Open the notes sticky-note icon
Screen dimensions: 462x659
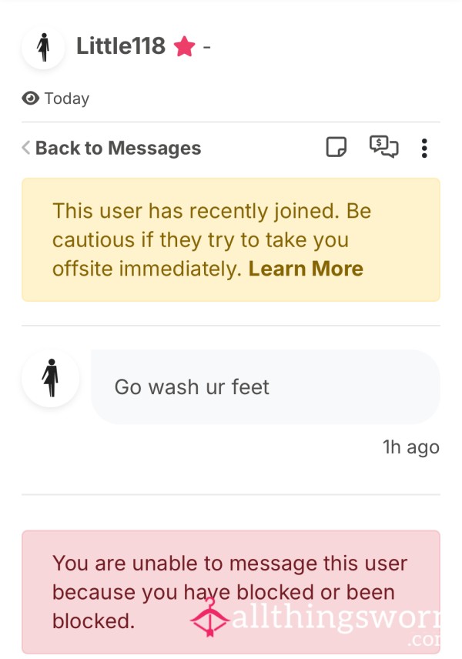point(336,147)
